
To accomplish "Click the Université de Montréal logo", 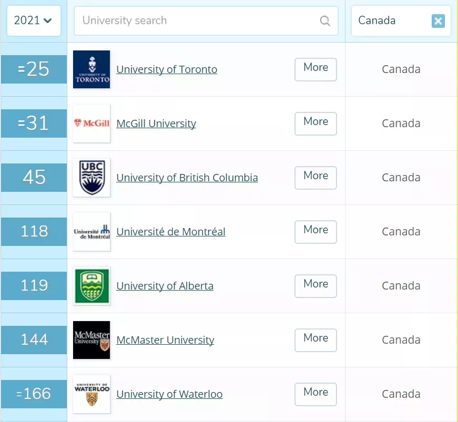I will 91,232.
